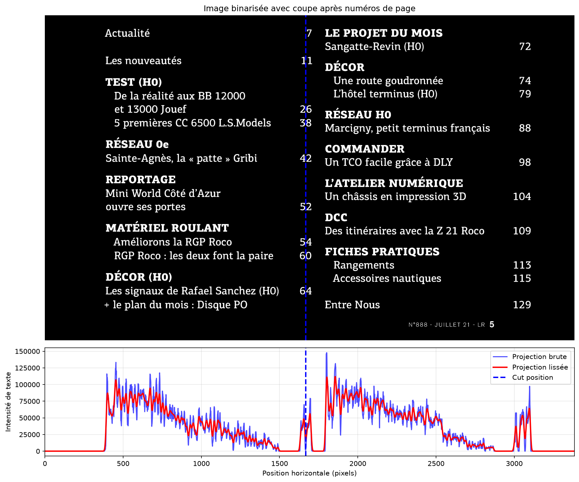Viewport: 579px width, 482px height.
Task: Select the "Sangatte-Revin (H0)" entry
Action: point(375,46)
